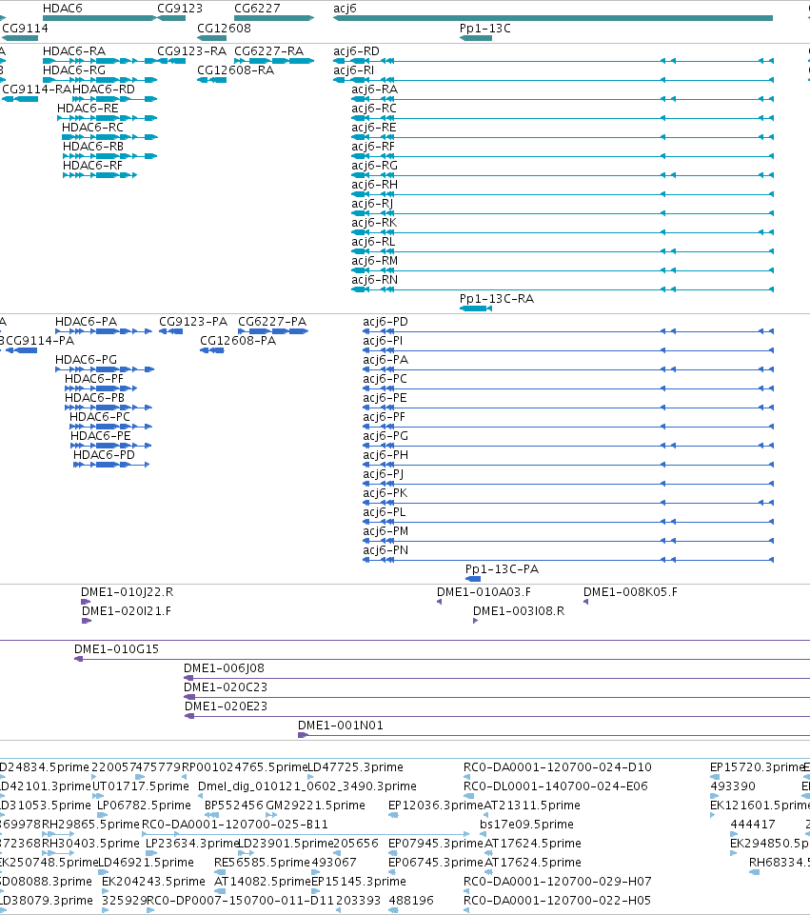
Task: Open transcript CG9123-RA
Action: (191, 51)
